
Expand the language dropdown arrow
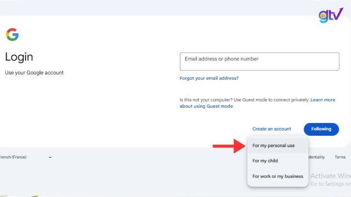[50, 158]
